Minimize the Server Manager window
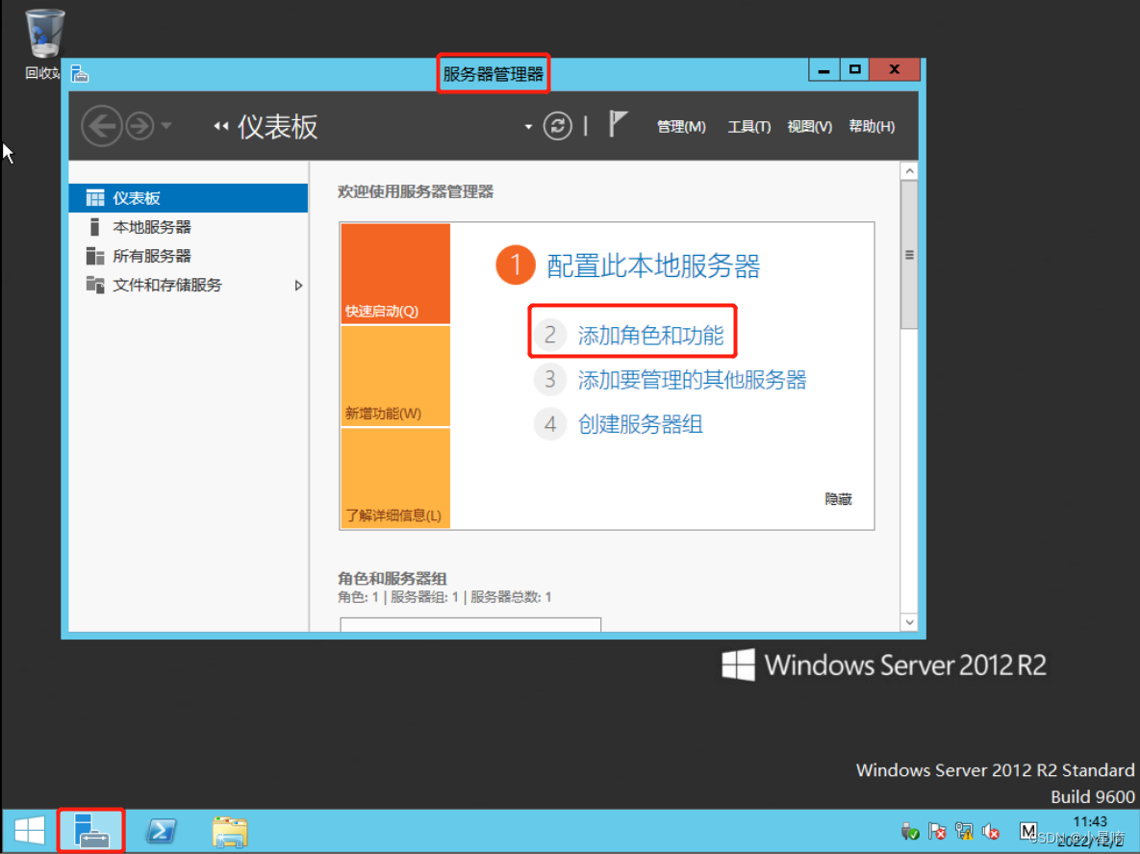This screenshot has height=854, width=1140. 823,70
